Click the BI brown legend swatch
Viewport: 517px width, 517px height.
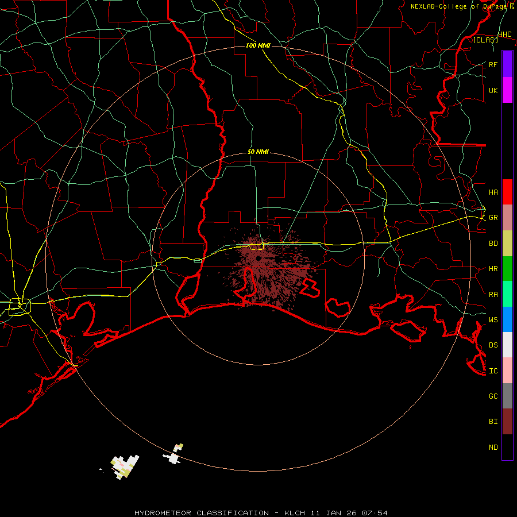(507, 422)
